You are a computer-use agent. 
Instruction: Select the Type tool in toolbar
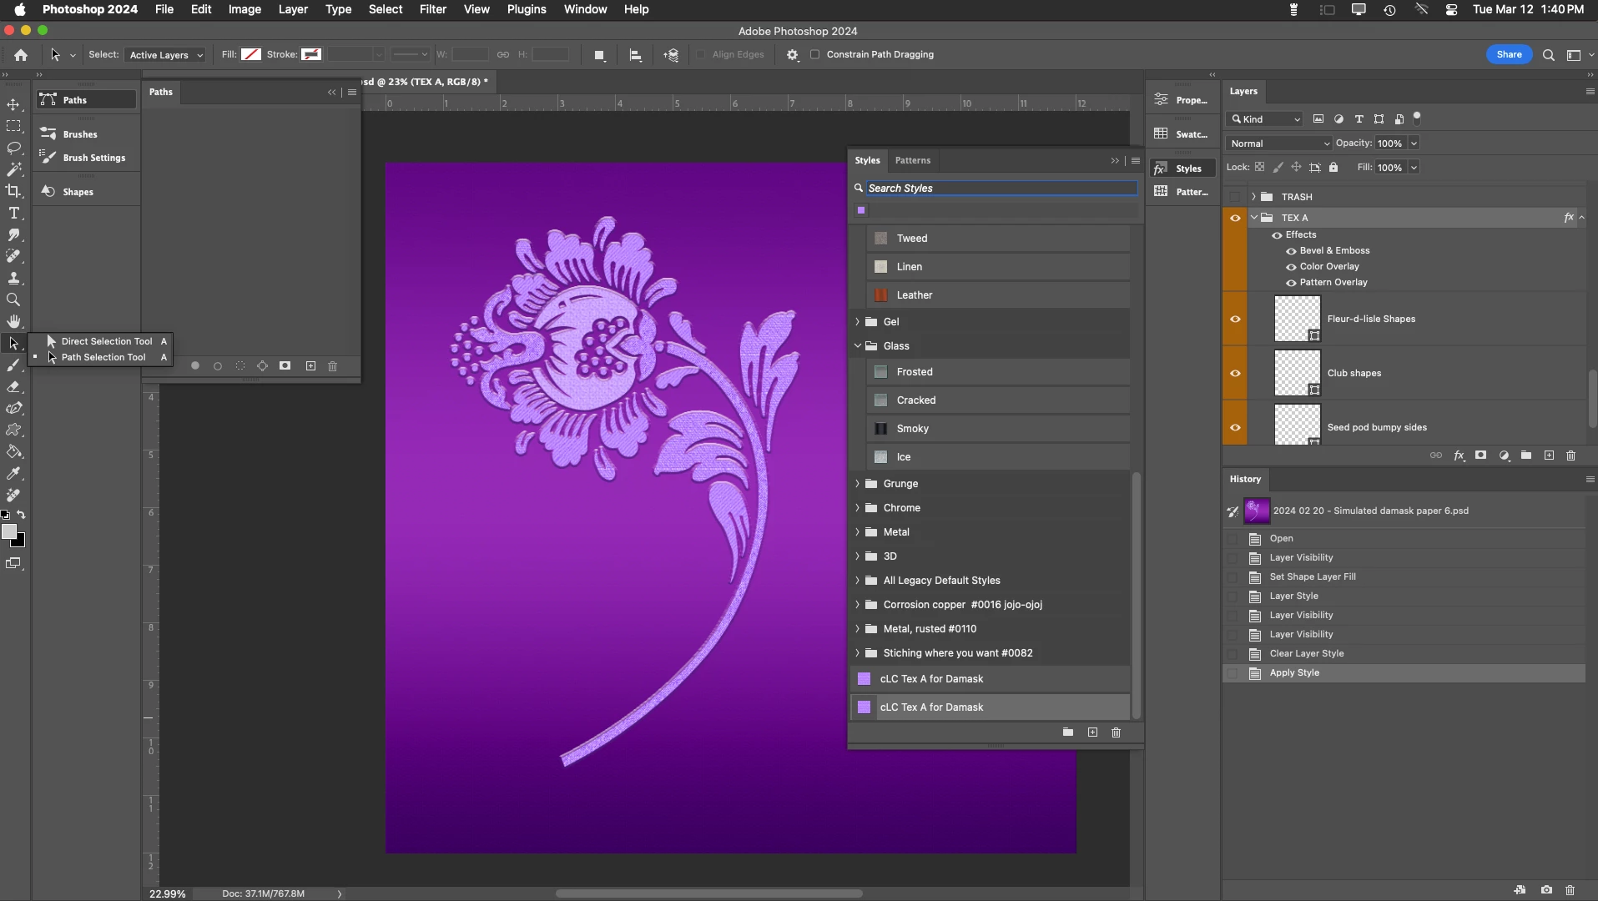pyautogui.click(x=13, y=213)
